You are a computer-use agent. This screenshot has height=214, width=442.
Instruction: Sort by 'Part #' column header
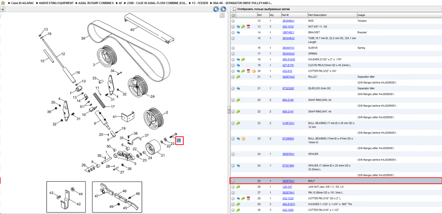tap(285, 15)
